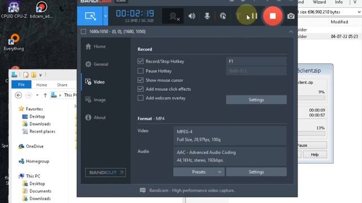Select Desktop under Favorites
Screen dimensions: 362x203
pos(34,117)
